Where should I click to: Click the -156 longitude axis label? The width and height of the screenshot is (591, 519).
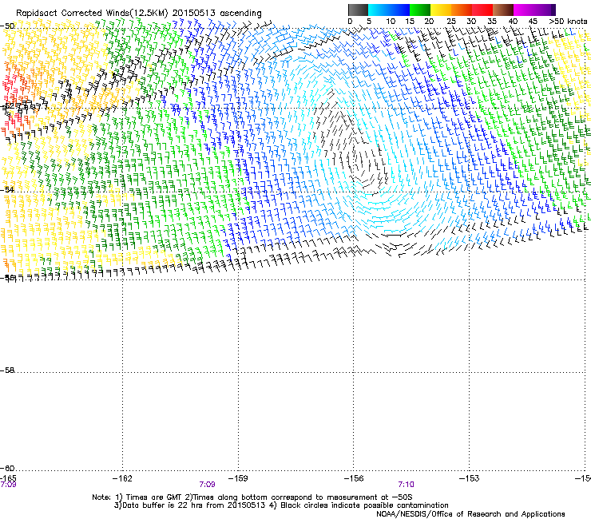point(354,478)
